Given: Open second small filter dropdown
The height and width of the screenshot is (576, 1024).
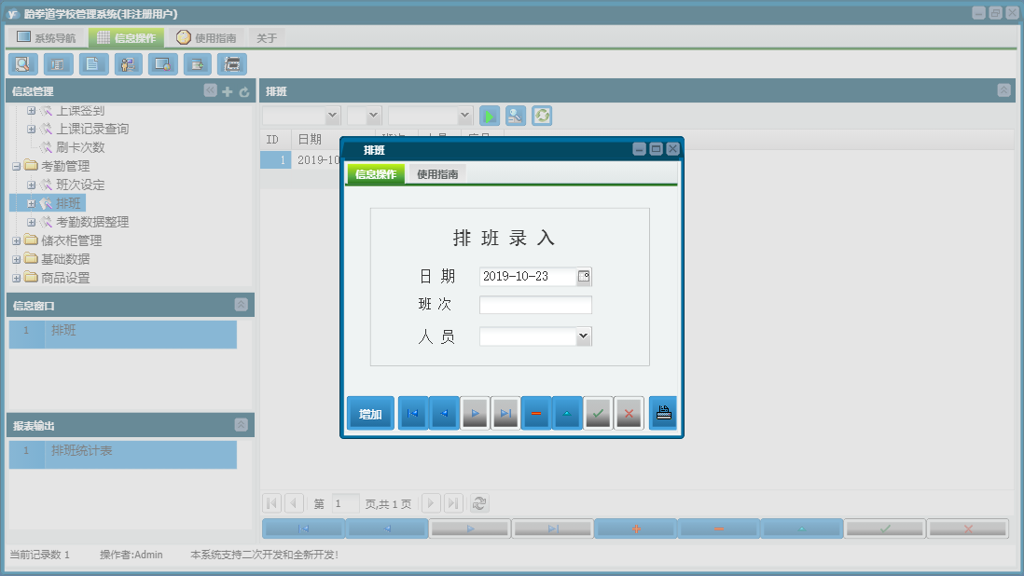Looking at the screenshot, I should click(374, 116).
